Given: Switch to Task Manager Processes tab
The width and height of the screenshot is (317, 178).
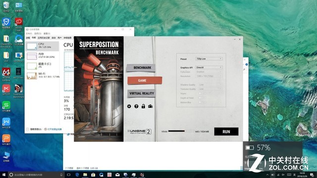Looking at the screenshot, I should point(28,38).
